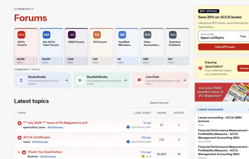Open FIA Forums card title
This screenshot has width=249, height=159.
coord(100,42)
